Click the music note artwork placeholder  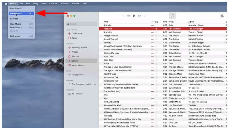[172, 16]
